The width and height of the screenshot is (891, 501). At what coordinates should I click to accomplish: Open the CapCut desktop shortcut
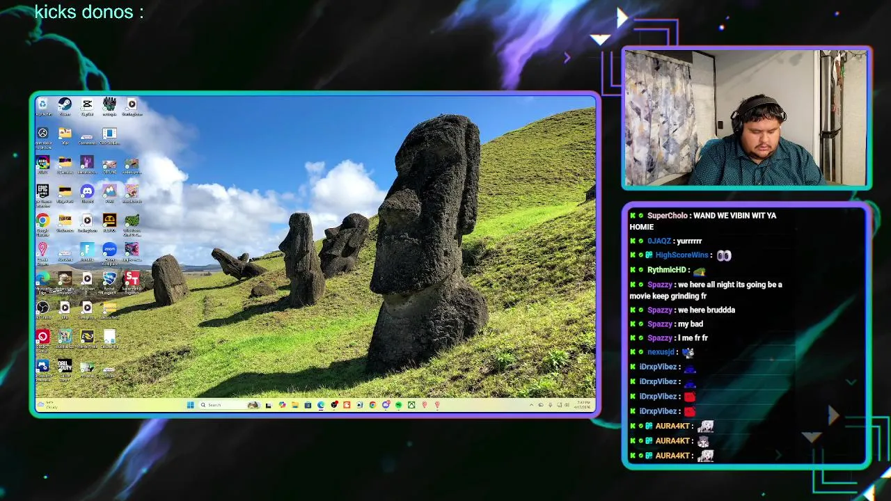[x=87, y=107]
